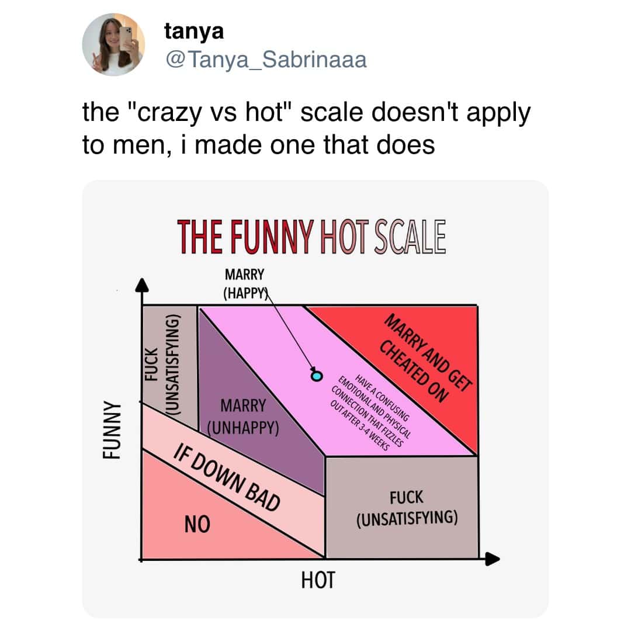The width and height of the screenshot is (631, 631).
Task: Open the @Tanya_Sabrinaaa handle link
Action: point(266,58)
